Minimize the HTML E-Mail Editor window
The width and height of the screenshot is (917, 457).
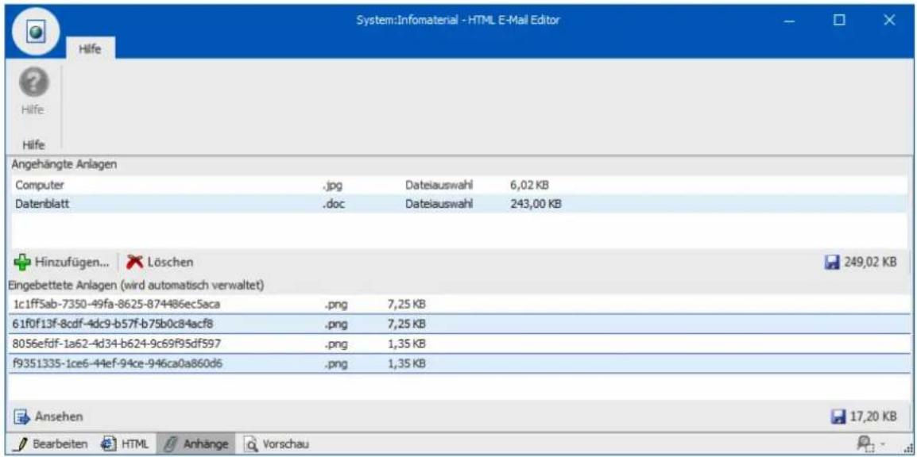[790, 21]
